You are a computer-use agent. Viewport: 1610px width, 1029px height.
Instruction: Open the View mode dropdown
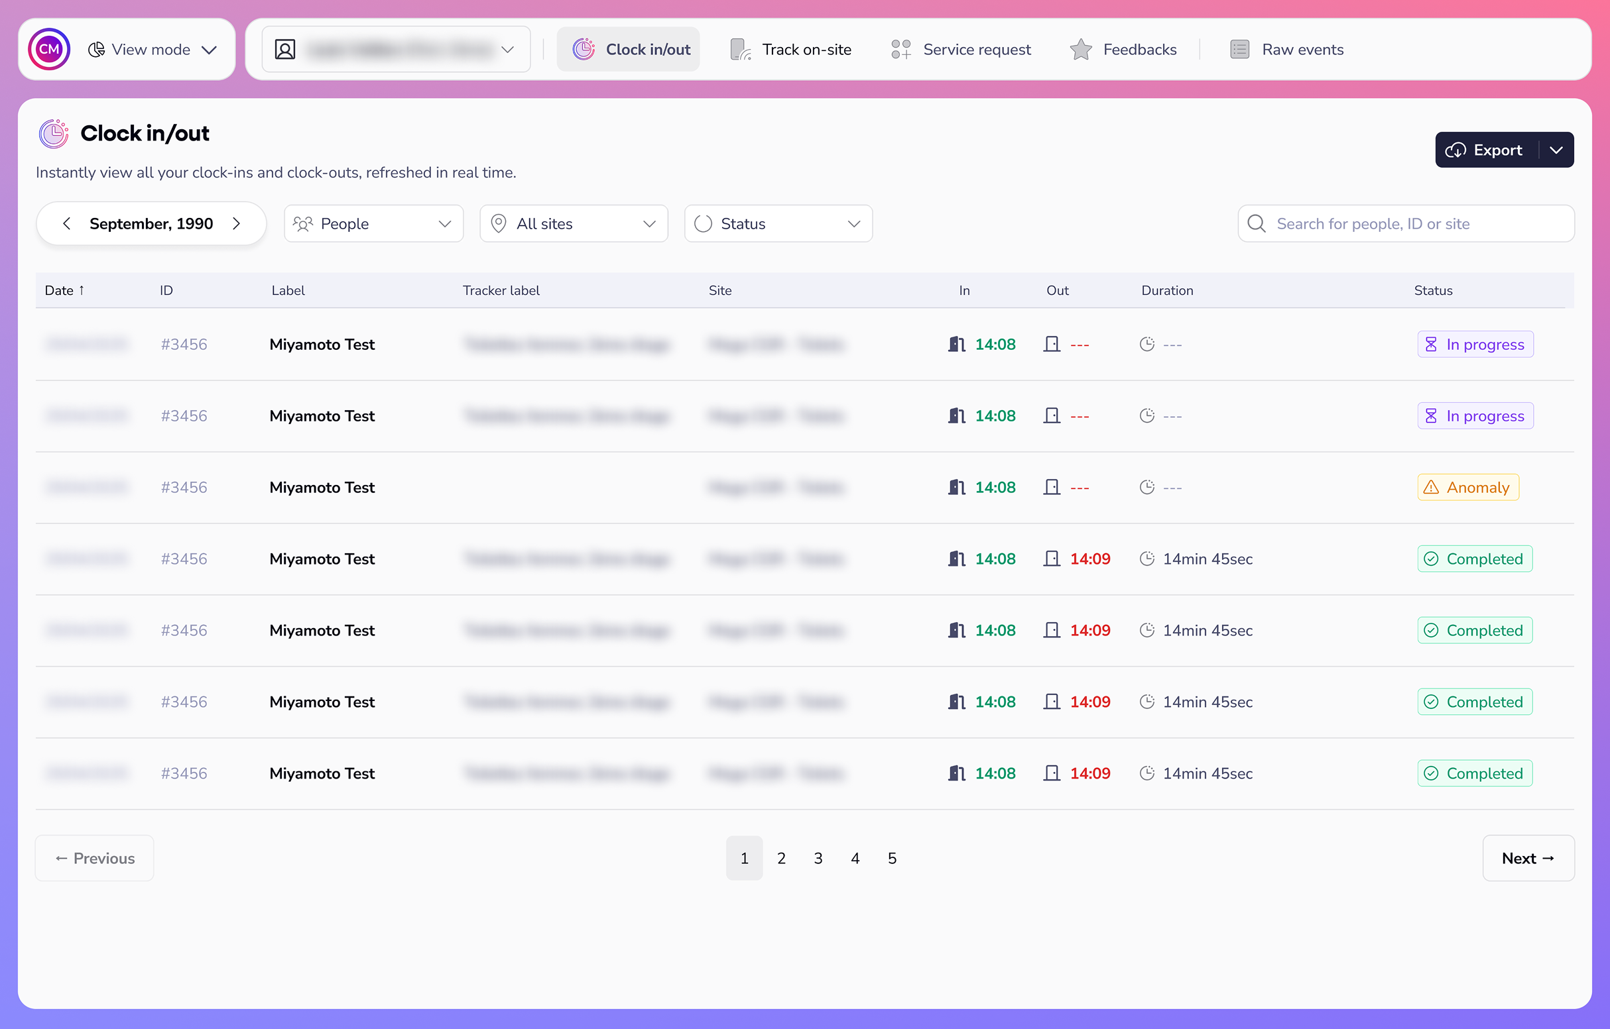click(x=153, y=50)
